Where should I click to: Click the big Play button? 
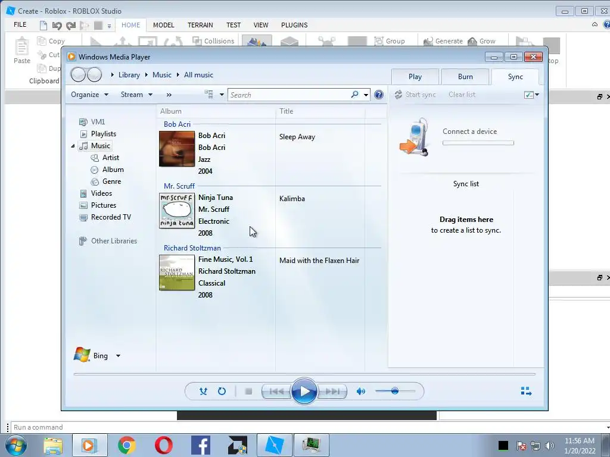pyautogui.click(x=304, y=391)
